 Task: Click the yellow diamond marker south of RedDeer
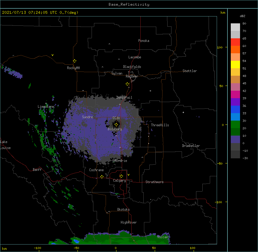tap(127, 84)
